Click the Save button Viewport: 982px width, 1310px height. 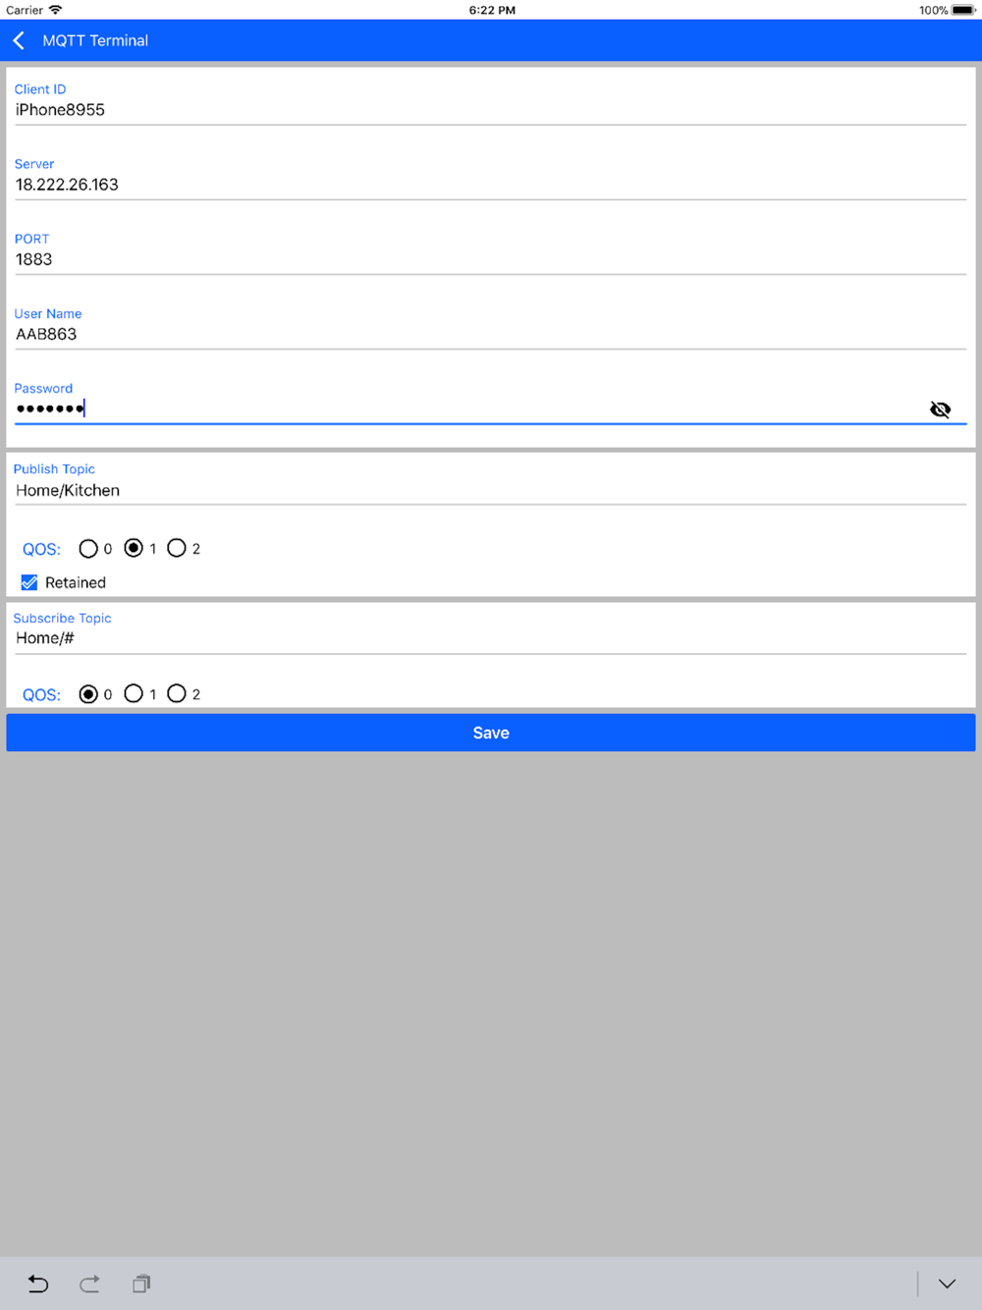click(491, 733)
